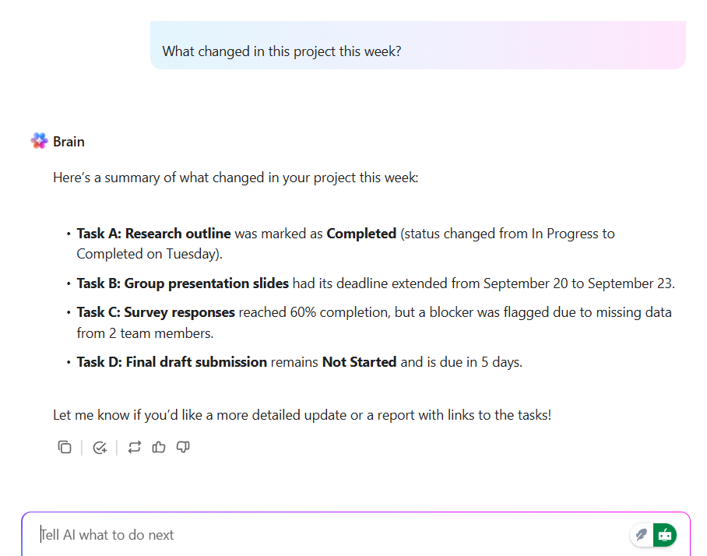The height and width of the screenshot is (556, 707).
Task: Click the create task icon with checkmark-plus
Action: [99, 447]
